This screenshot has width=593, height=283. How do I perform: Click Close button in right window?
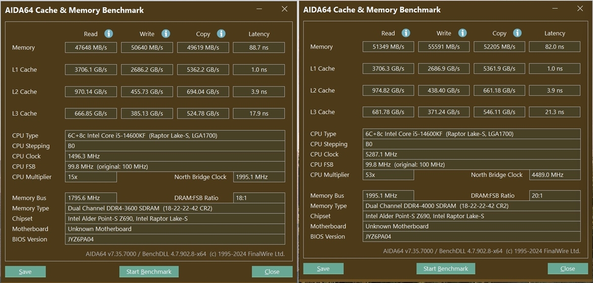click(568, 269)
